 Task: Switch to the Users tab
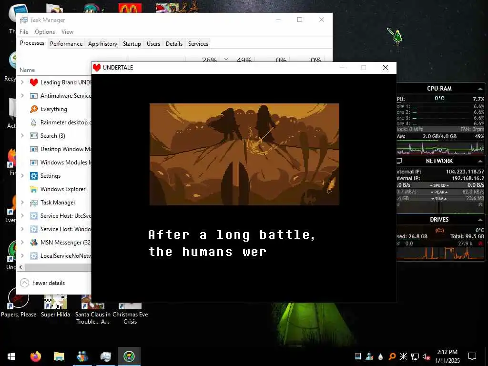tap(153, 43)
